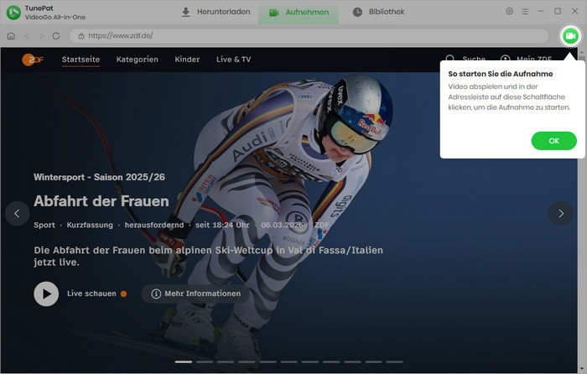Select the Aufnehmen tab

(x=299, y=13)
